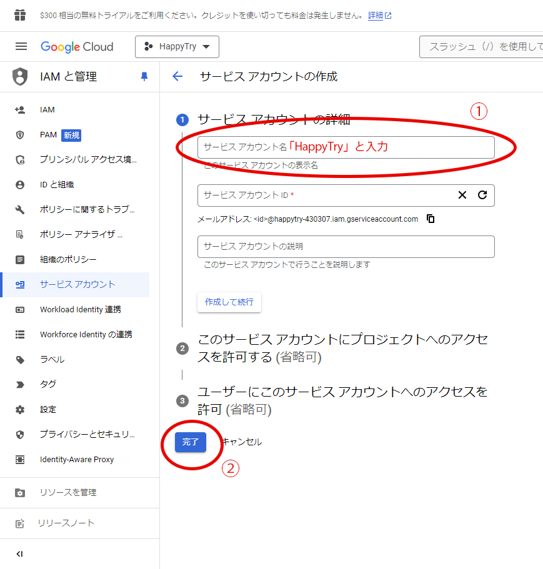This screenshot has height=569, width=543.
Task: Open 設定 in the sidebar
Action: coord(48,410)
